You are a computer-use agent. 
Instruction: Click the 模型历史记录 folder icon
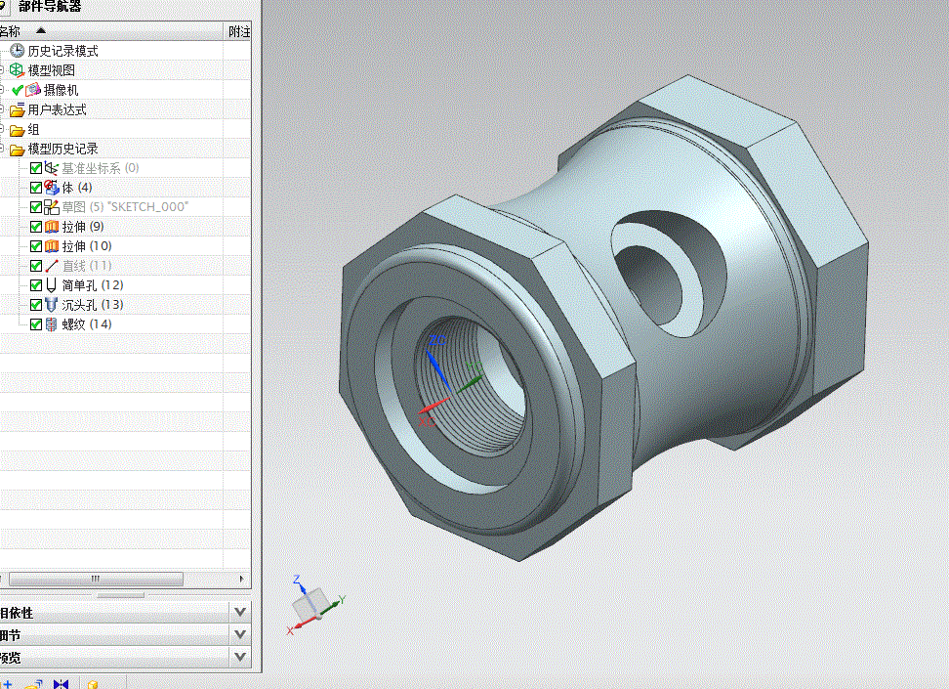coord(17,150)
